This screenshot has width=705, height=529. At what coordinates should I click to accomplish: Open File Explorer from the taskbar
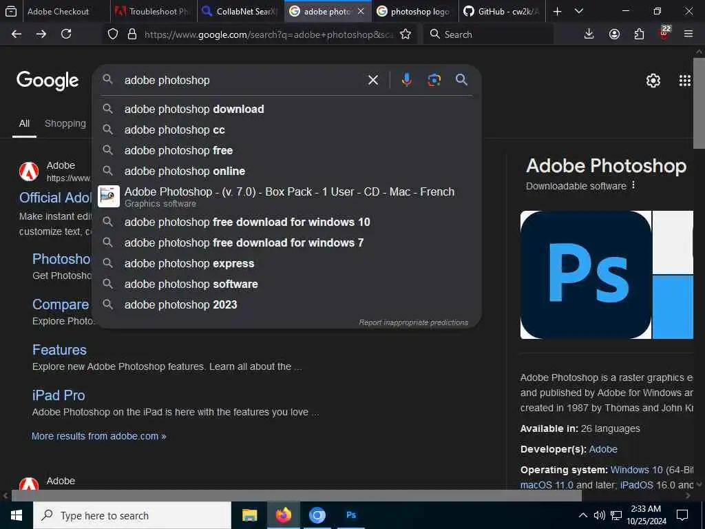249,515
